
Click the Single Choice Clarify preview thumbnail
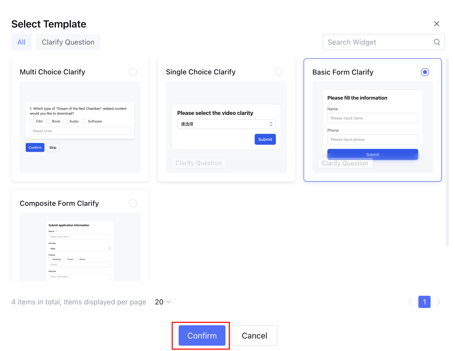tap(226, 127)
